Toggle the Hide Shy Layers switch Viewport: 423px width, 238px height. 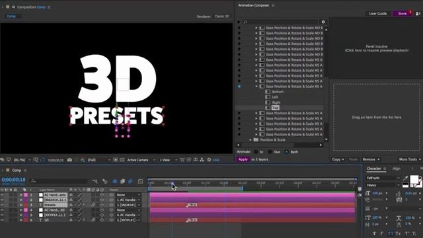point(114,181)
